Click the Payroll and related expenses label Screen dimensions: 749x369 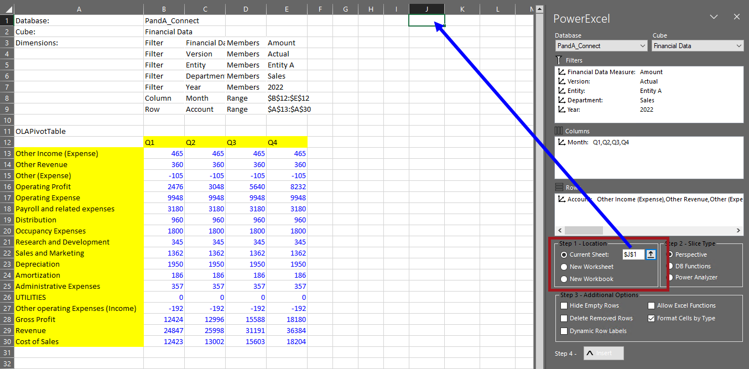coord(79,209)
